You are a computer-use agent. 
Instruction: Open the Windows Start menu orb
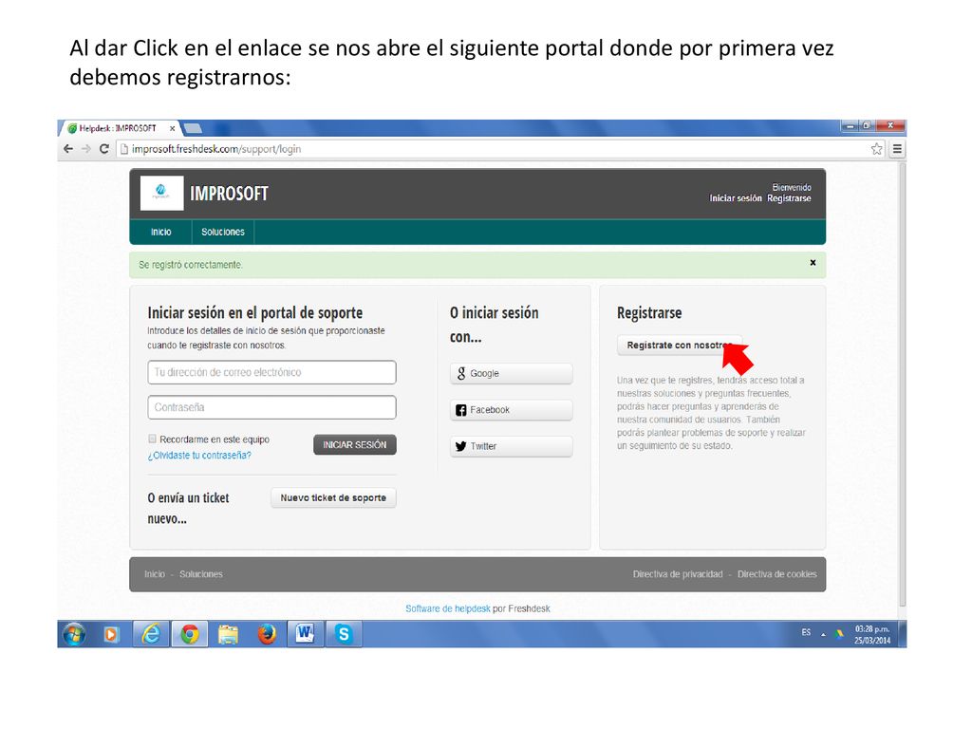[74, 634]
